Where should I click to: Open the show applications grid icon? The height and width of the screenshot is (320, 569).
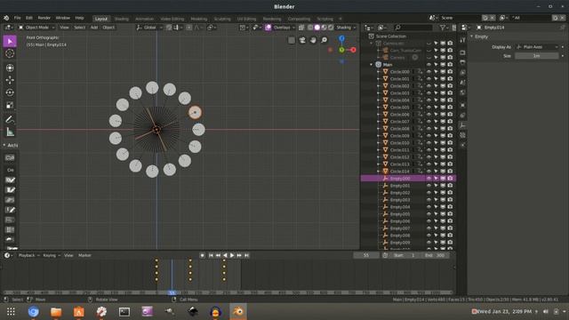(11, 312)
